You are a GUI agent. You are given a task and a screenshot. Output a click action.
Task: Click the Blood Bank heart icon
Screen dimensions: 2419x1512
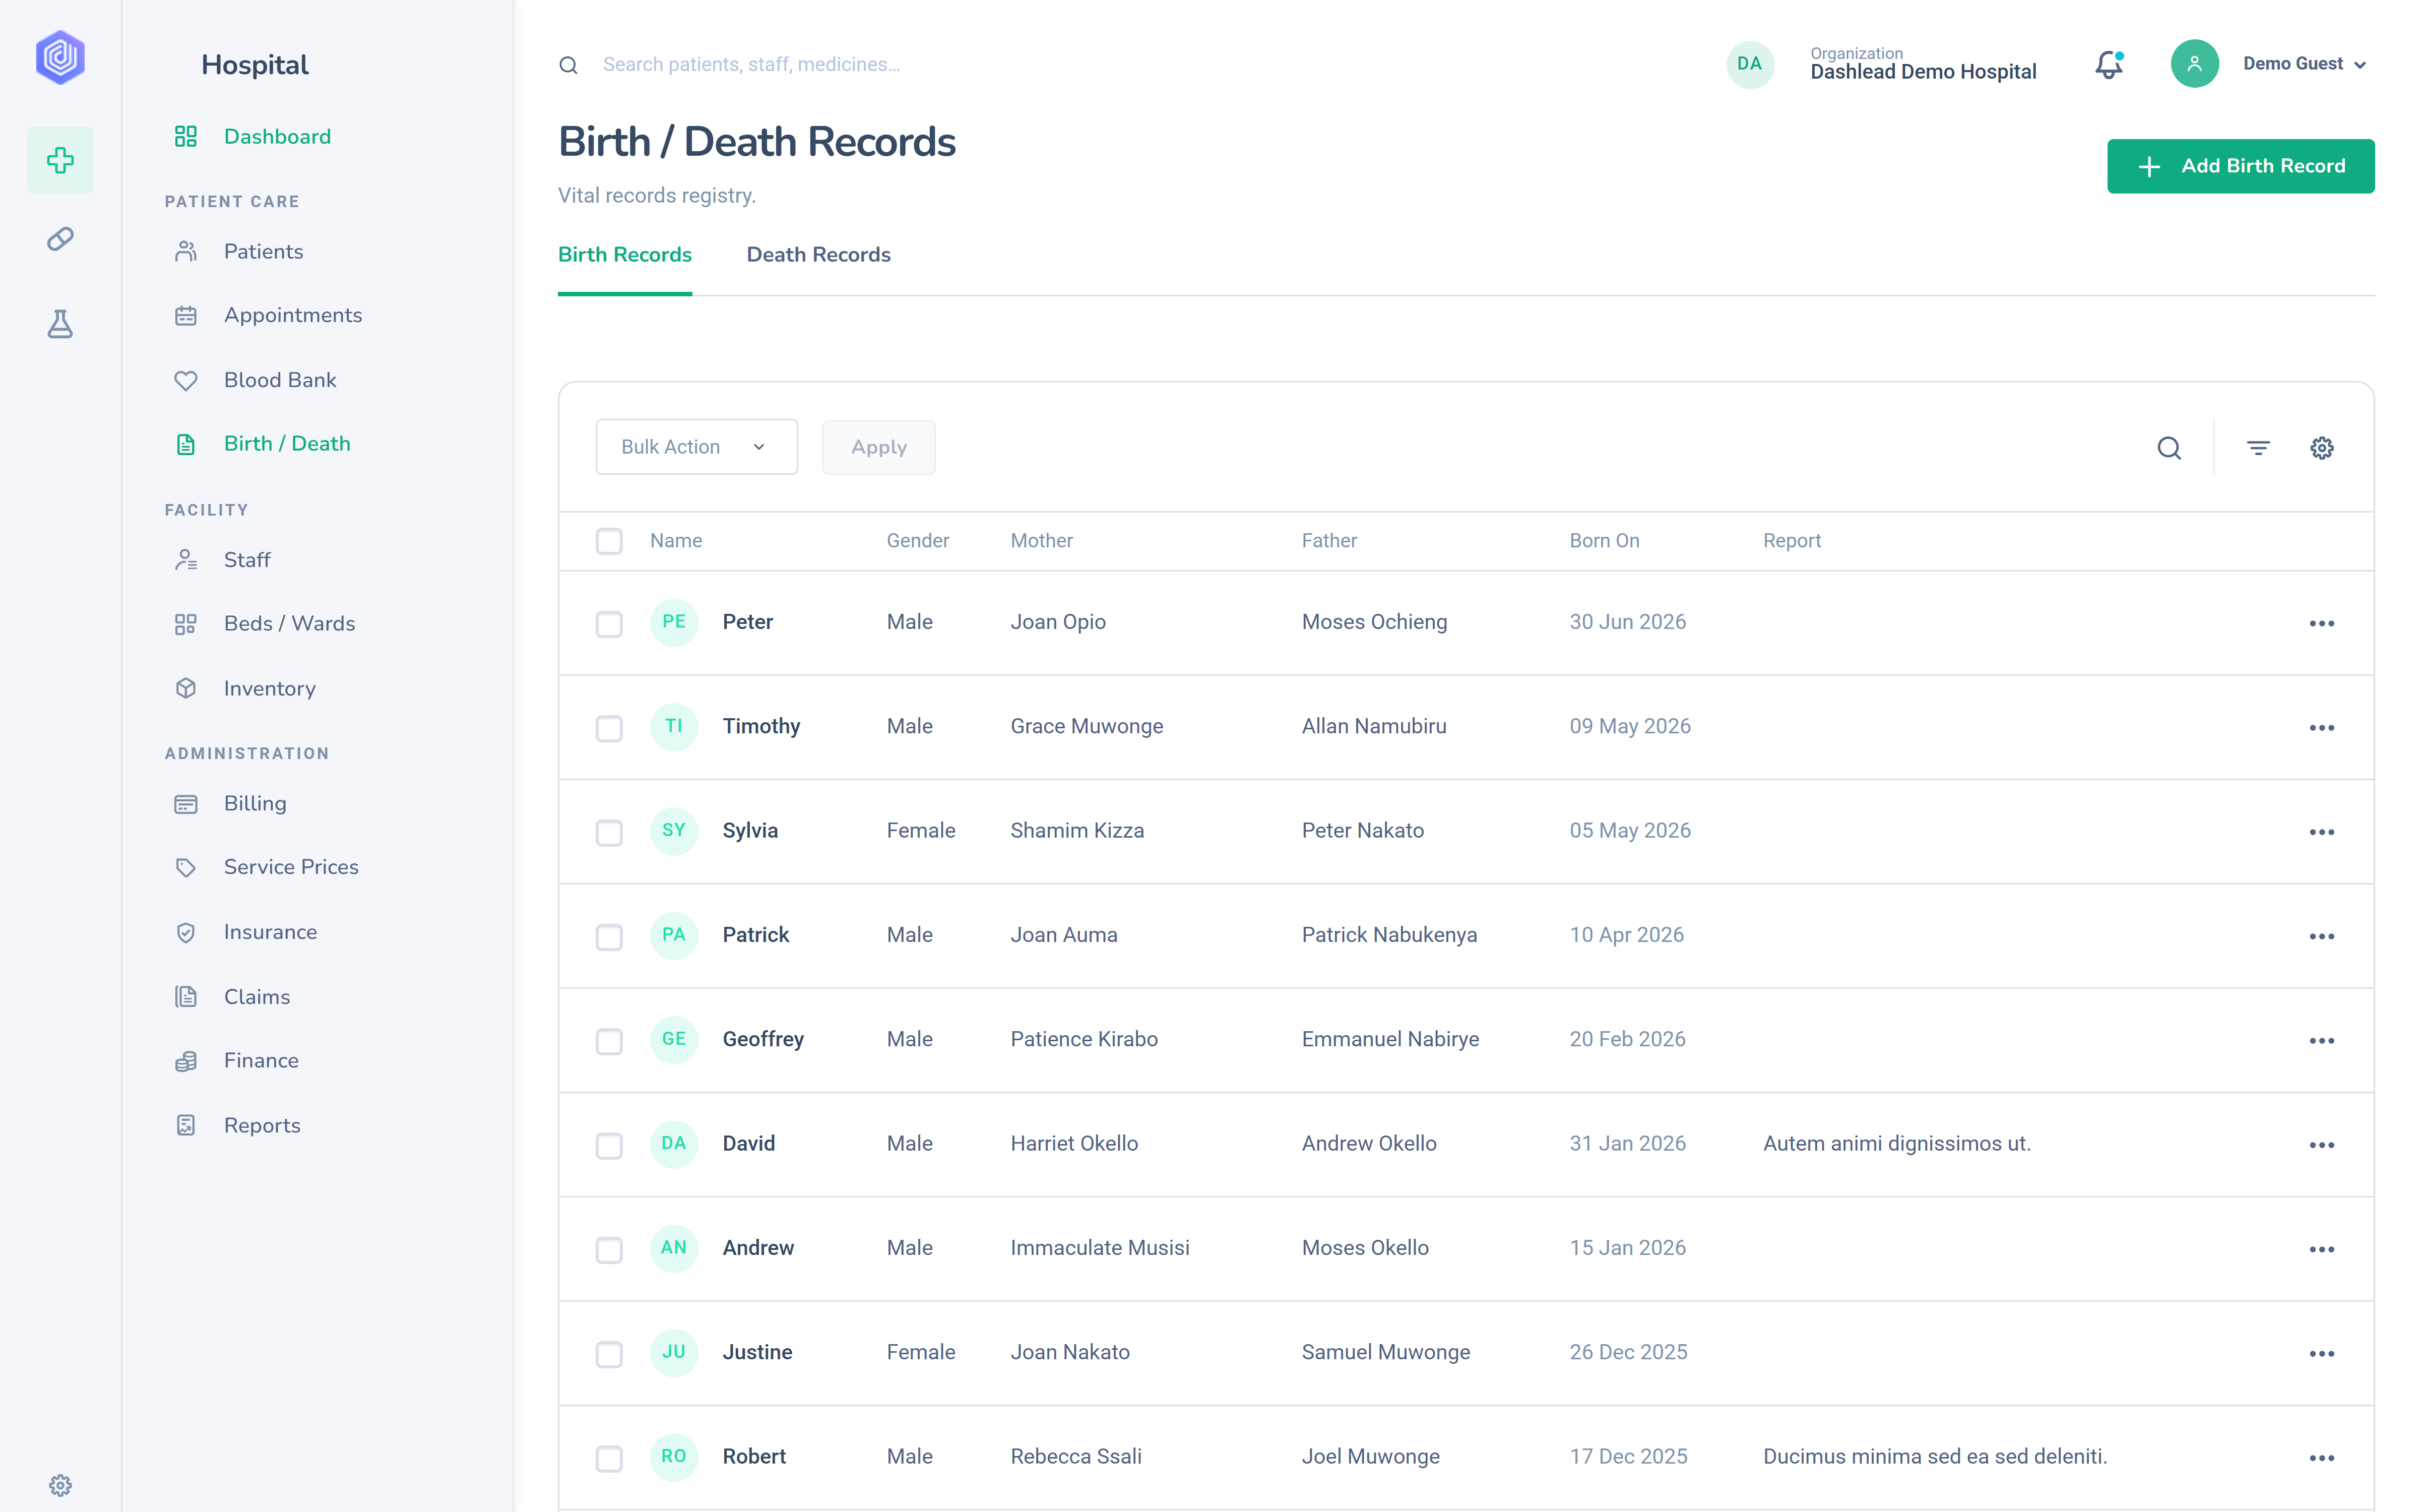point(186,381)
